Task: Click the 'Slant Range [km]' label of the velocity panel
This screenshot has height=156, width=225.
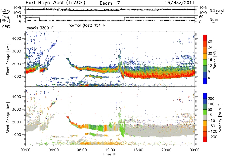Action: point(8,117)
